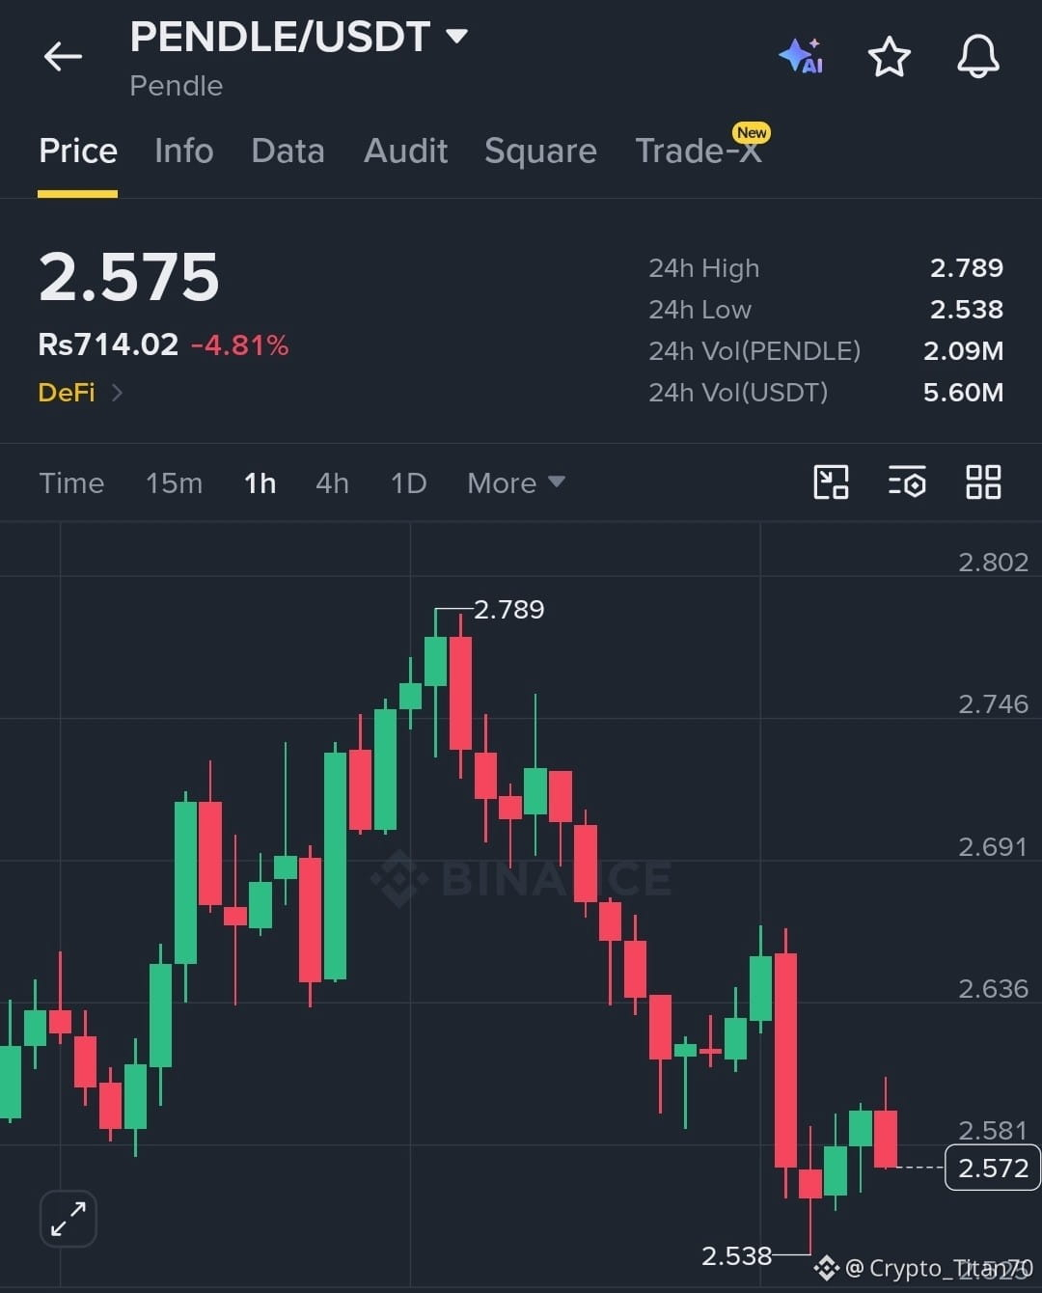This screenshot has width=1042, height=1293.
Task: Click the 2.572 current price marker
Action: click(993, 1168)
